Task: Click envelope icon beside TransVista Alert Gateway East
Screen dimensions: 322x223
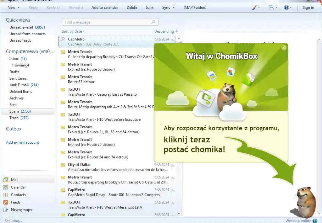Action: point(63,89)
